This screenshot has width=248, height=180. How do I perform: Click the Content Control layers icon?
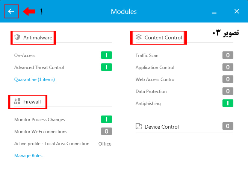click(x=139, y=37)
